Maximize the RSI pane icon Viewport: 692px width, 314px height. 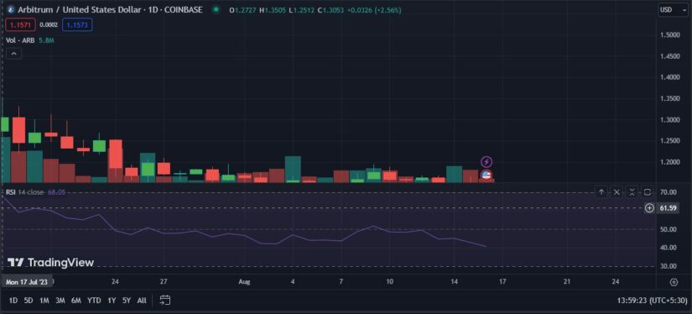[648, 192]
